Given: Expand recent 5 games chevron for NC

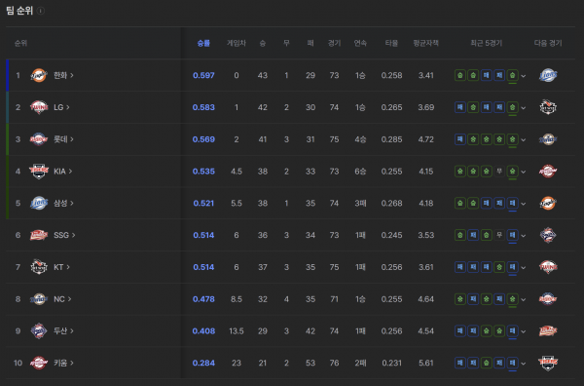Looking at the screenshot, I should pos(524,299).
